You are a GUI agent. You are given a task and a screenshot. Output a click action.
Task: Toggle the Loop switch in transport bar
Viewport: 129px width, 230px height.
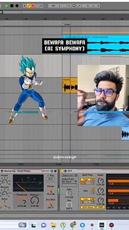point(74,6)
